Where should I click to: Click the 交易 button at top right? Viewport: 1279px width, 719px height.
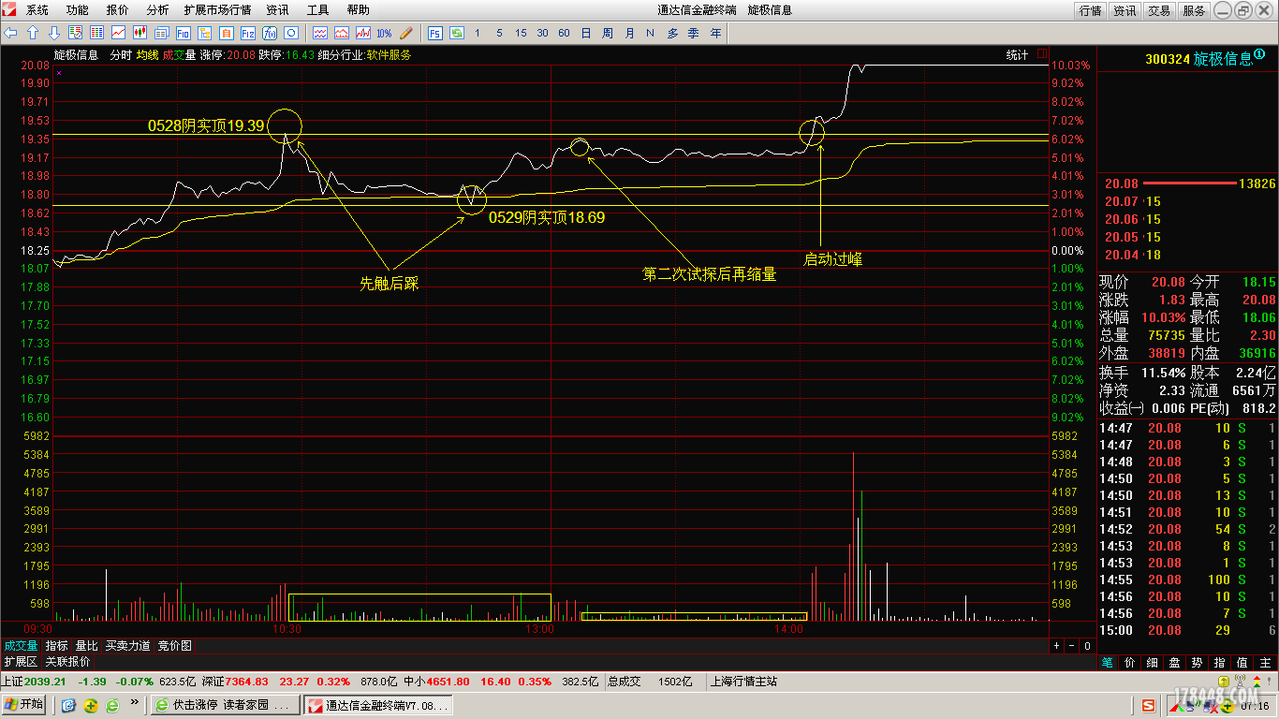point(1159,10)
